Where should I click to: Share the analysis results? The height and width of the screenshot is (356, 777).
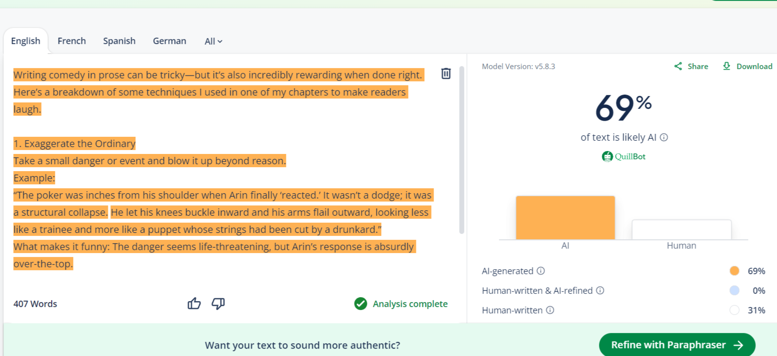(x=691, y=66)
